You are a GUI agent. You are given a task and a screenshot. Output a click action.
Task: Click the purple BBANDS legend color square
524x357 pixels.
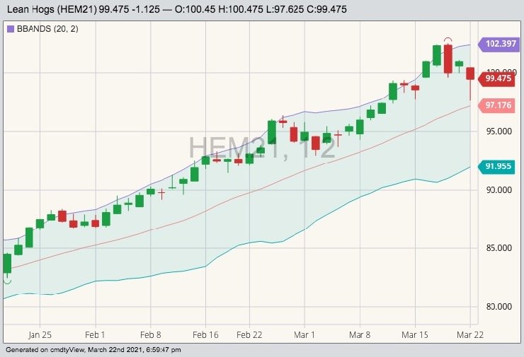coord(9,29)
